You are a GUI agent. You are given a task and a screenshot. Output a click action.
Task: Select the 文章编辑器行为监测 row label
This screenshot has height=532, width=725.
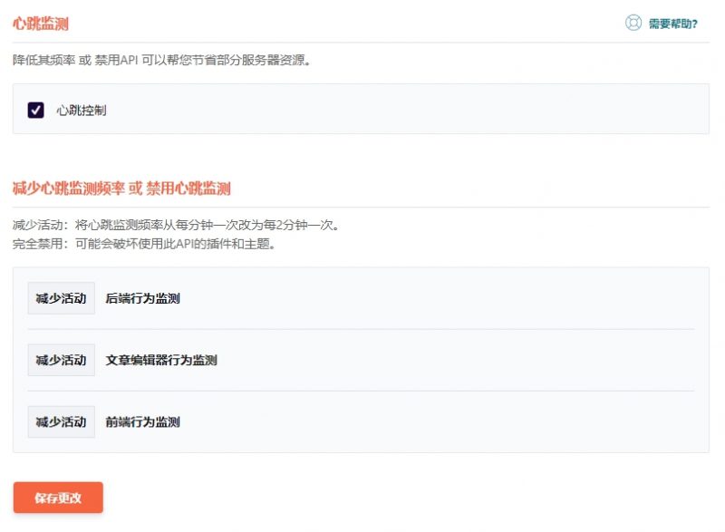point(163,360)
